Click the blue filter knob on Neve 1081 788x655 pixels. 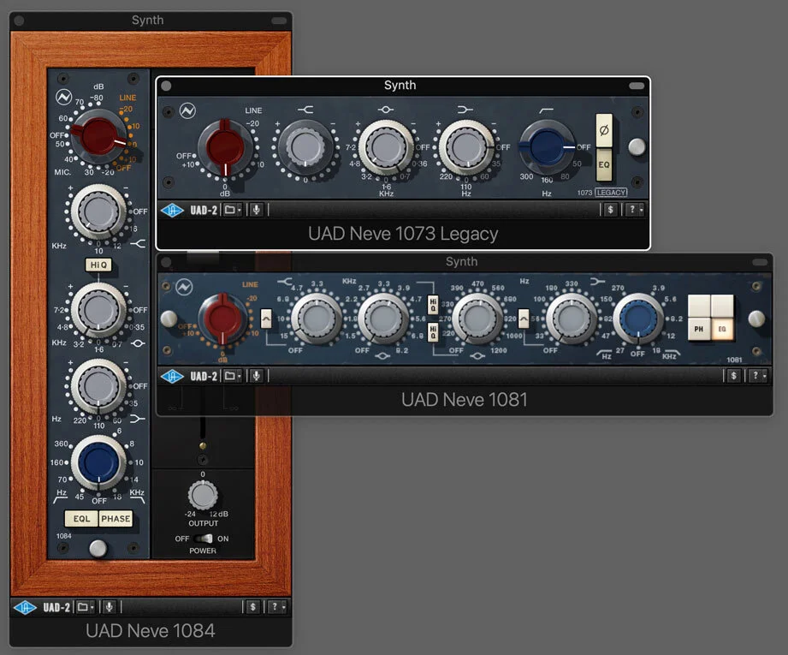click(x=637, y=319)
